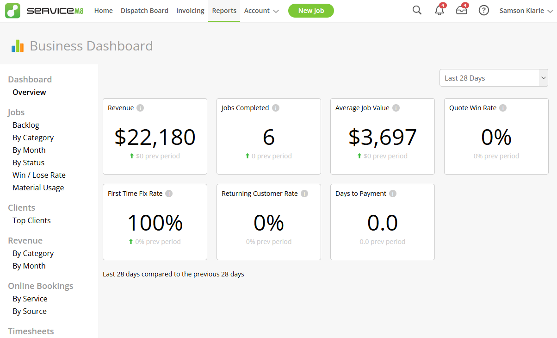Open the inbox tray icon
The height and width of the screenshot is (338, 557).
tap(462, 10)
